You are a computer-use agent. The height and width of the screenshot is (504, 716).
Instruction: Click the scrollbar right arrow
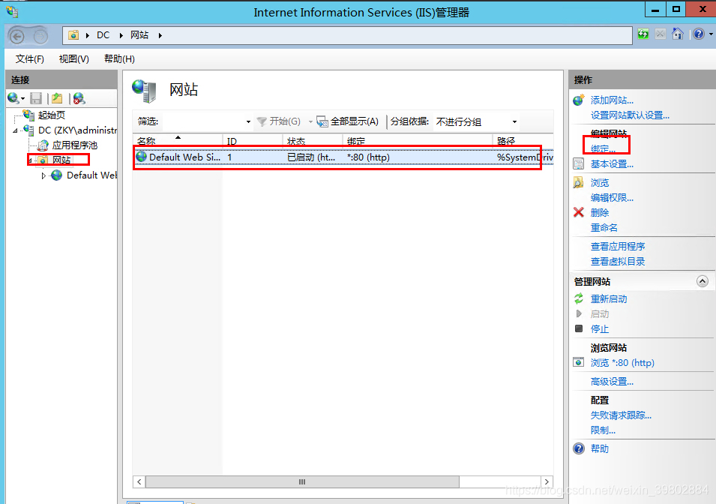547,482
